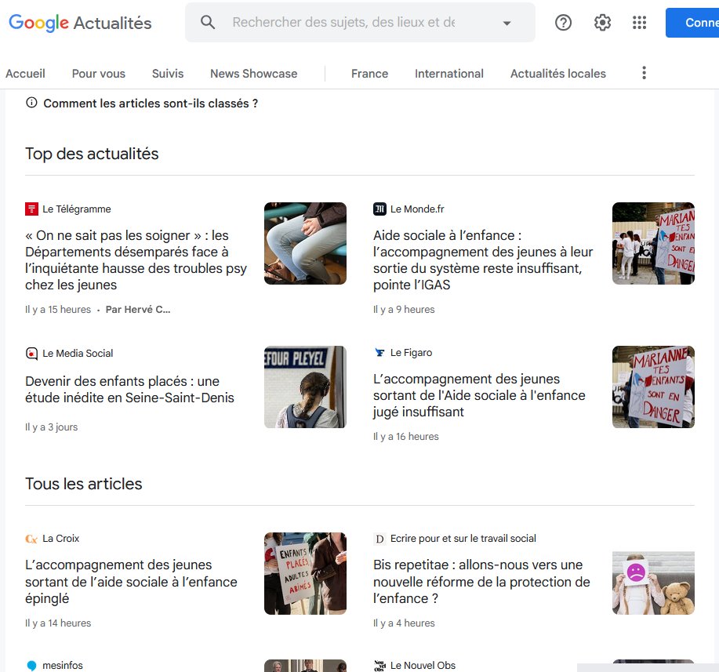Click the Ecrire pour le travail social logo

379,539
